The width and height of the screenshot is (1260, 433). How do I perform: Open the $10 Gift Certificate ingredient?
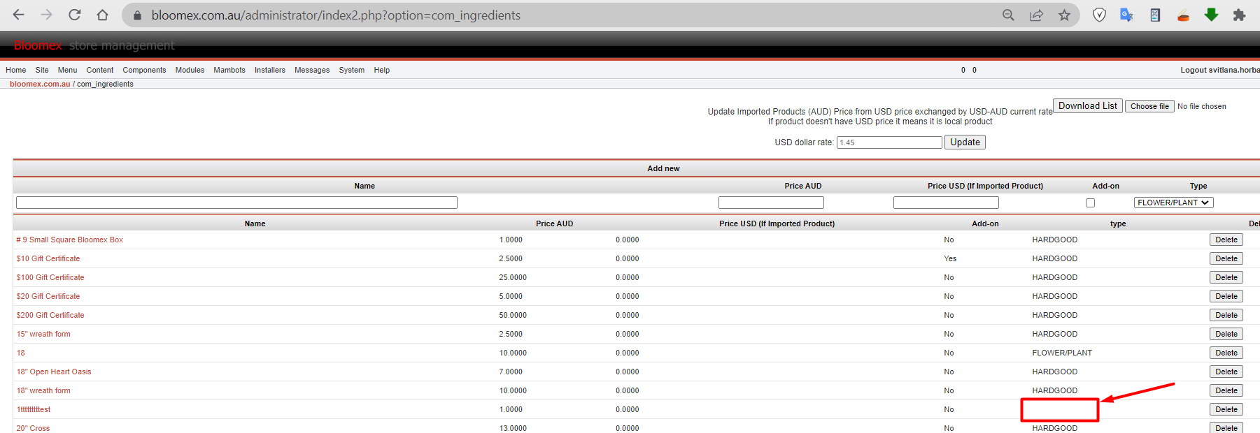[x=48, y=258]
